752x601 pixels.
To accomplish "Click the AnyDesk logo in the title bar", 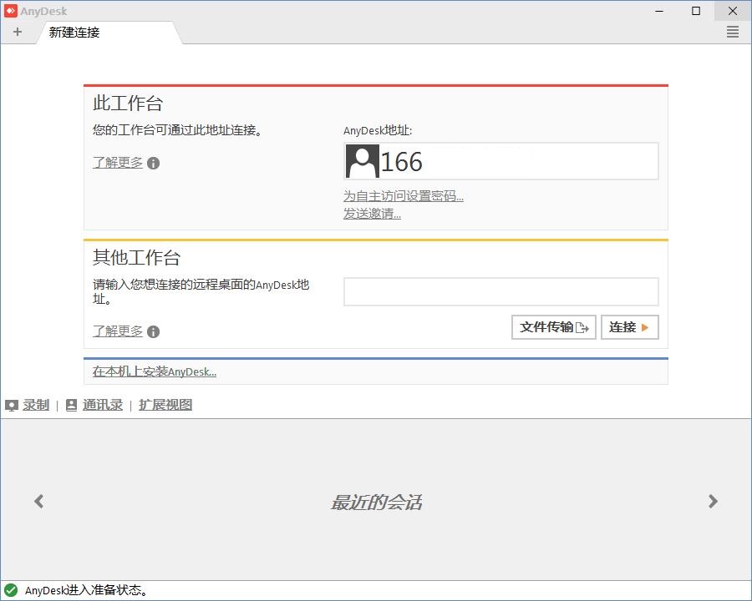I will click(11, 10).
